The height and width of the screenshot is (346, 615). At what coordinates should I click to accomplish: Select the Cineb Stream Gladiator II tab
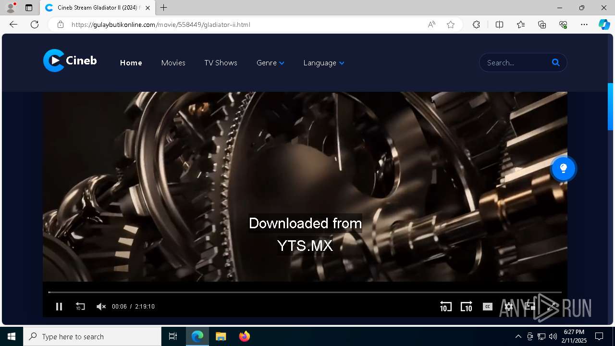97,8
